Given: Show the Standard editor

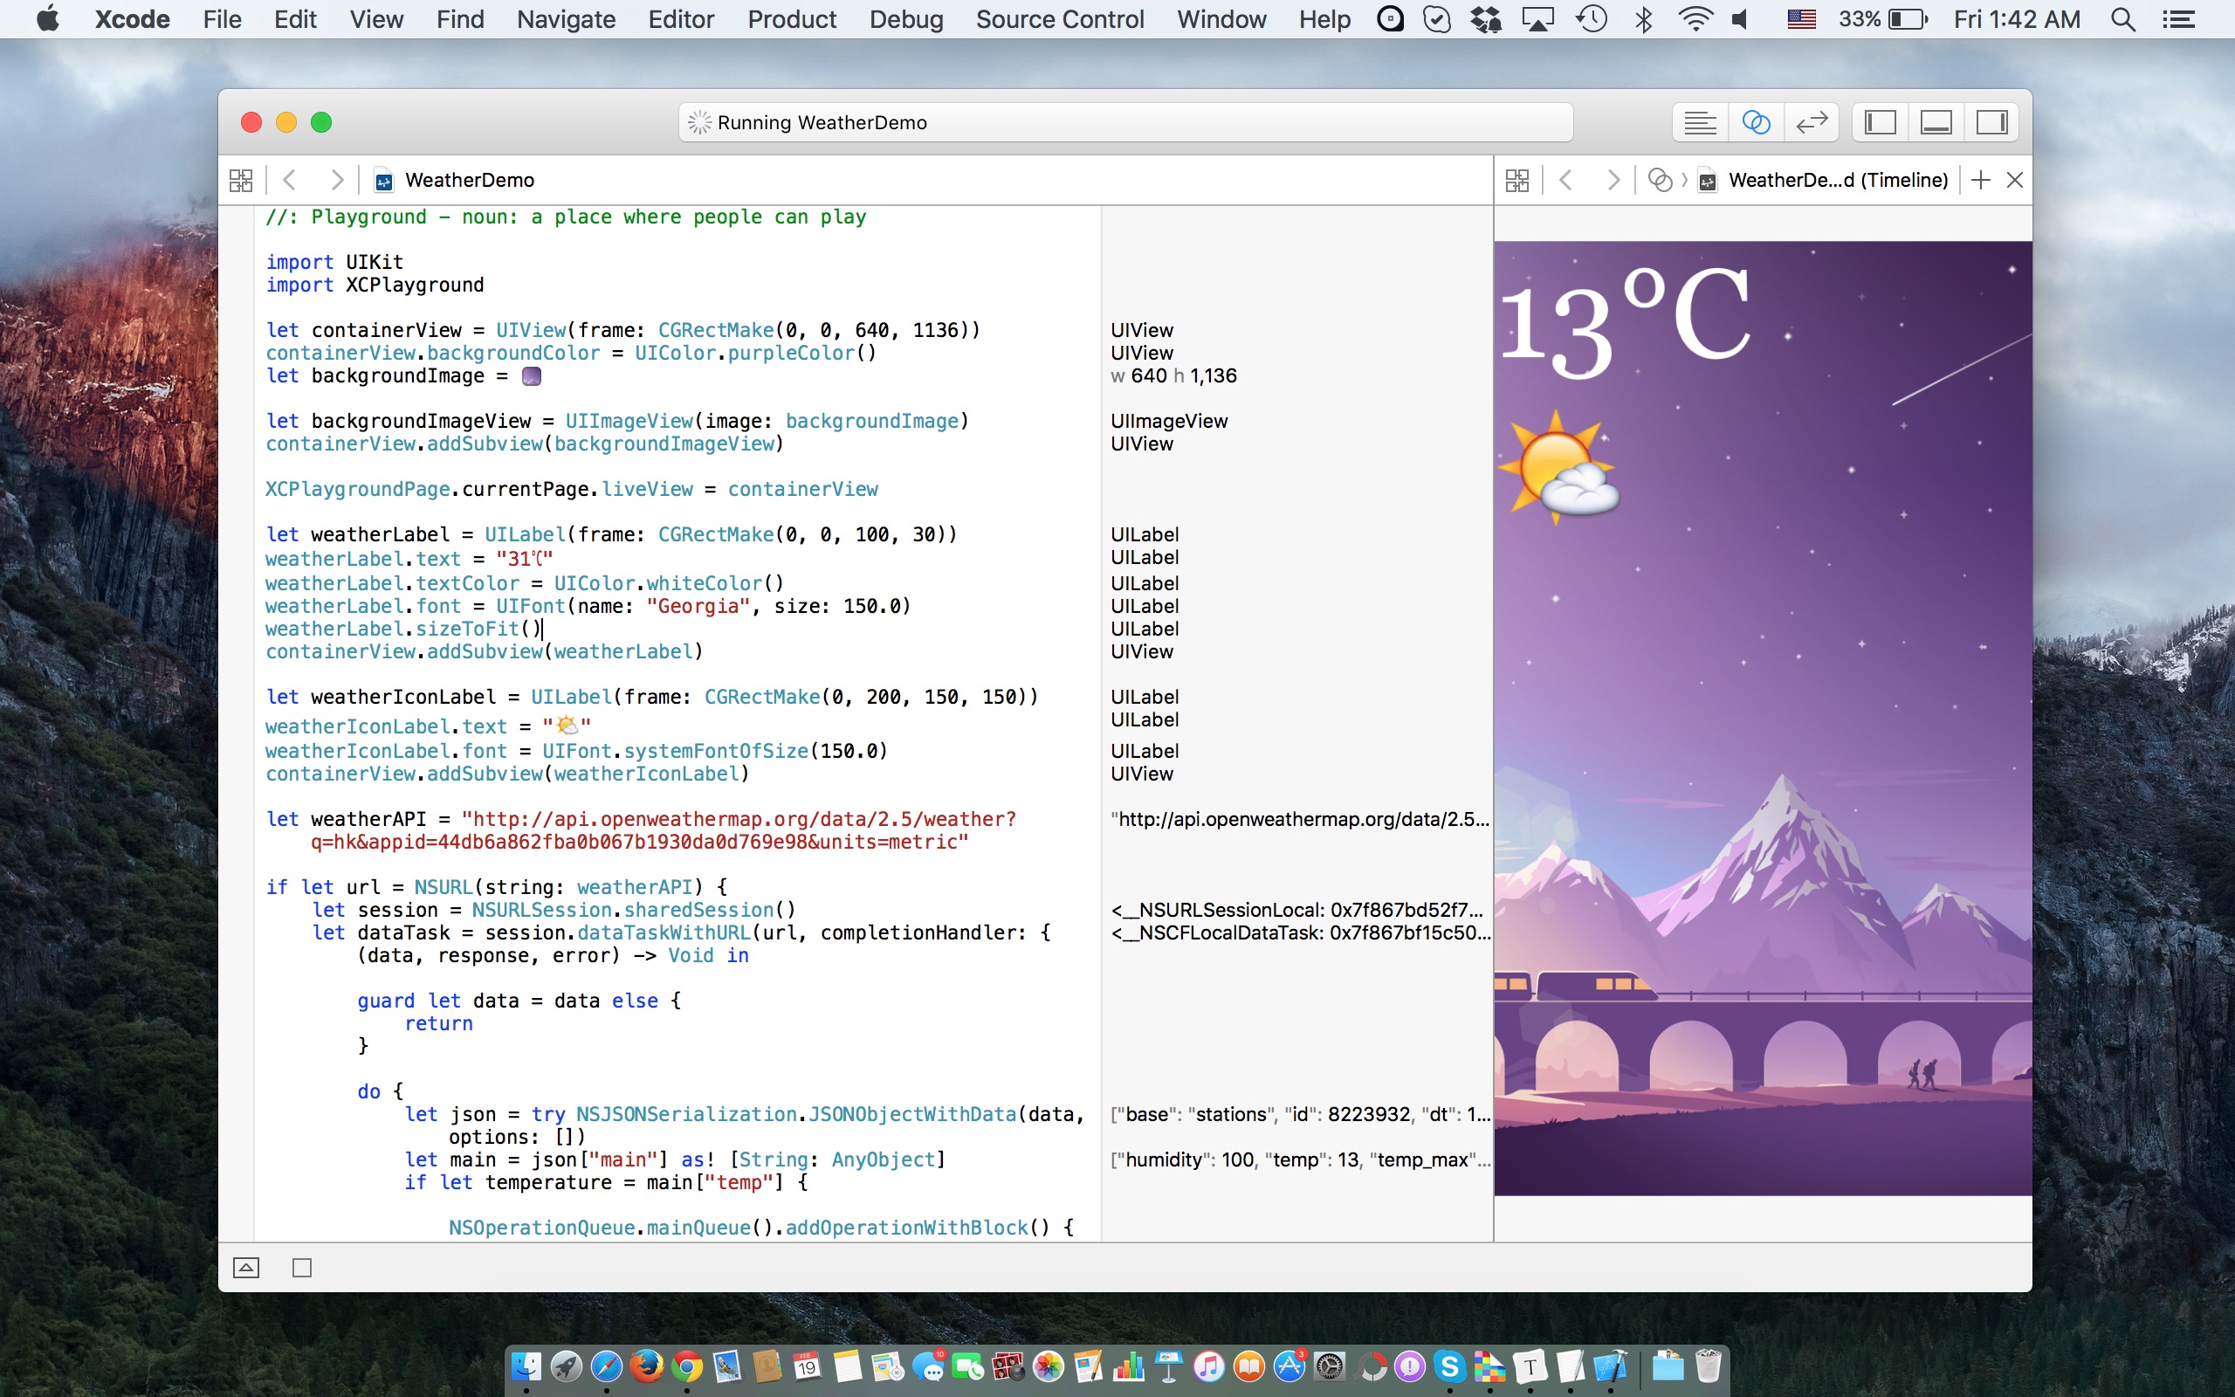Looking at the screenshot, I should click(x=1699, y=122).
